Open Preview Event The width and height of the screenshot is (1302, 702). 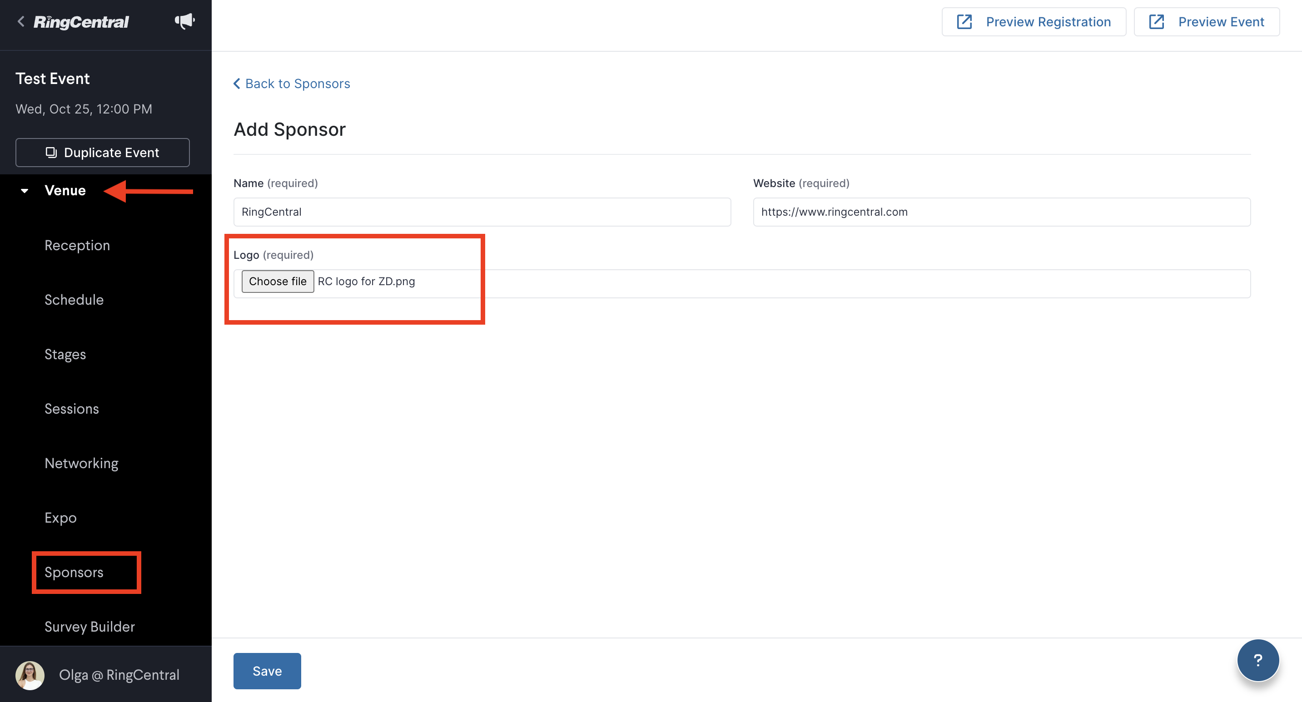(1207, 22)
